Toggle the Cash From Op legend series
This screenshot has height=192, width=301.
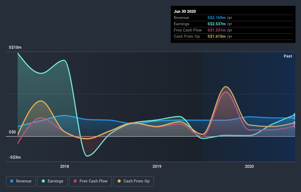click(x=133, y=181)
